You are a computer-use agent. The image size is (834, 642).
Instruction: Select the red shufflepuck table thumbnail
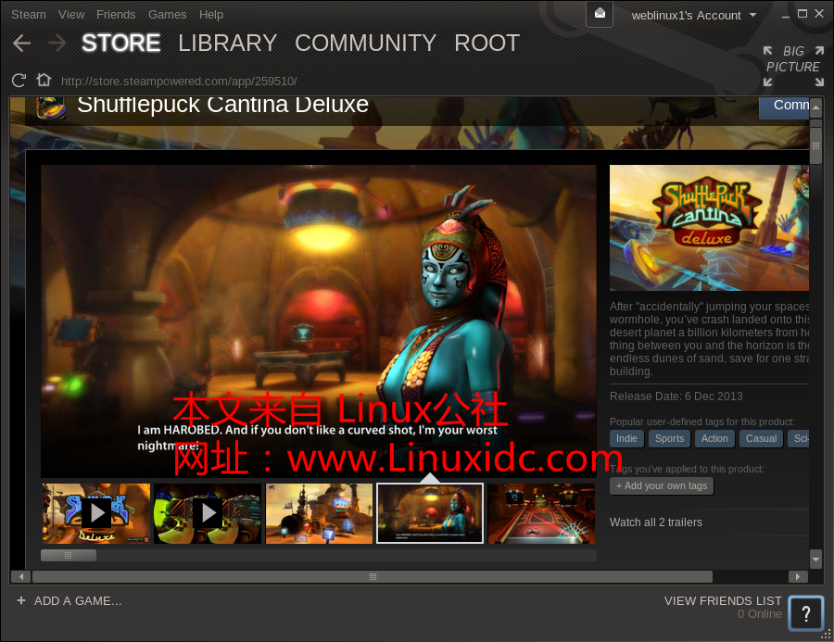click(541, 513)
